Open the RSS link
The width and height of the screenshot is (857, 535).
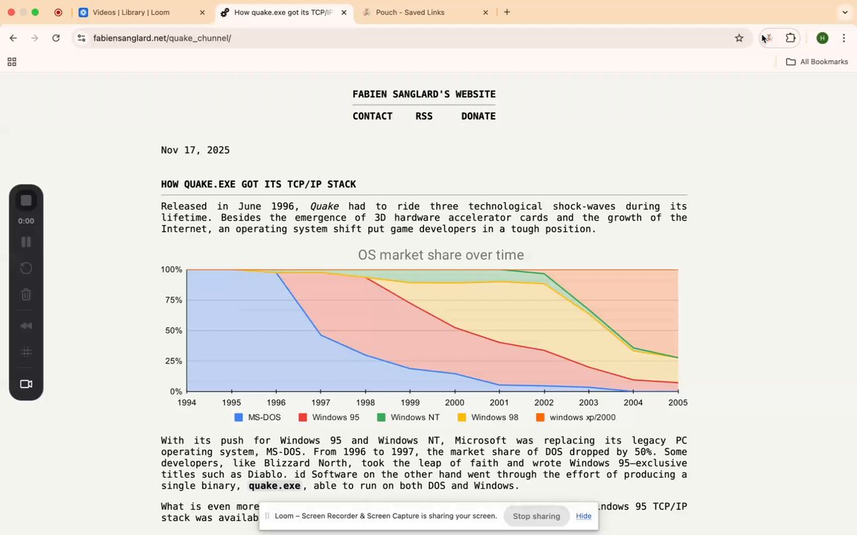coord(423,116)
